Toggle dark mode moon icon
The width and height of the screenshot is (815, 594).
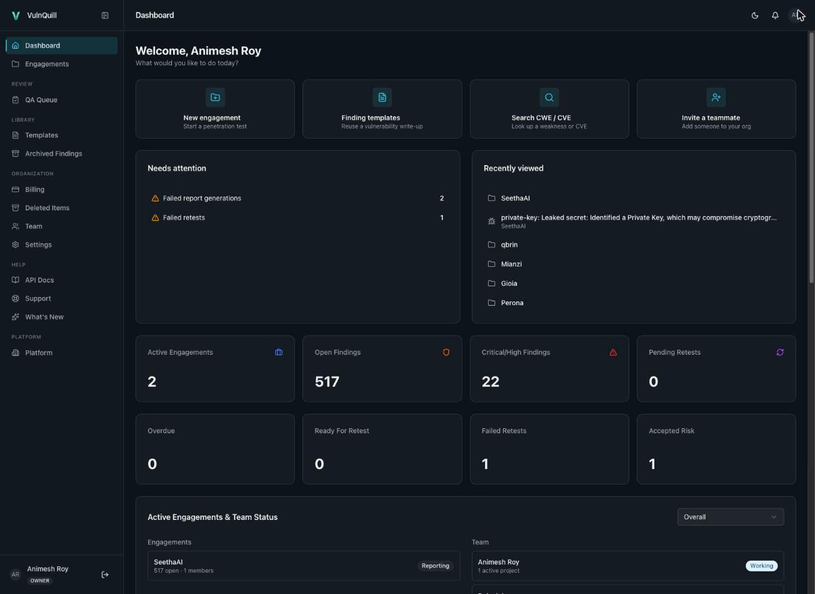[x=755, y=16]
